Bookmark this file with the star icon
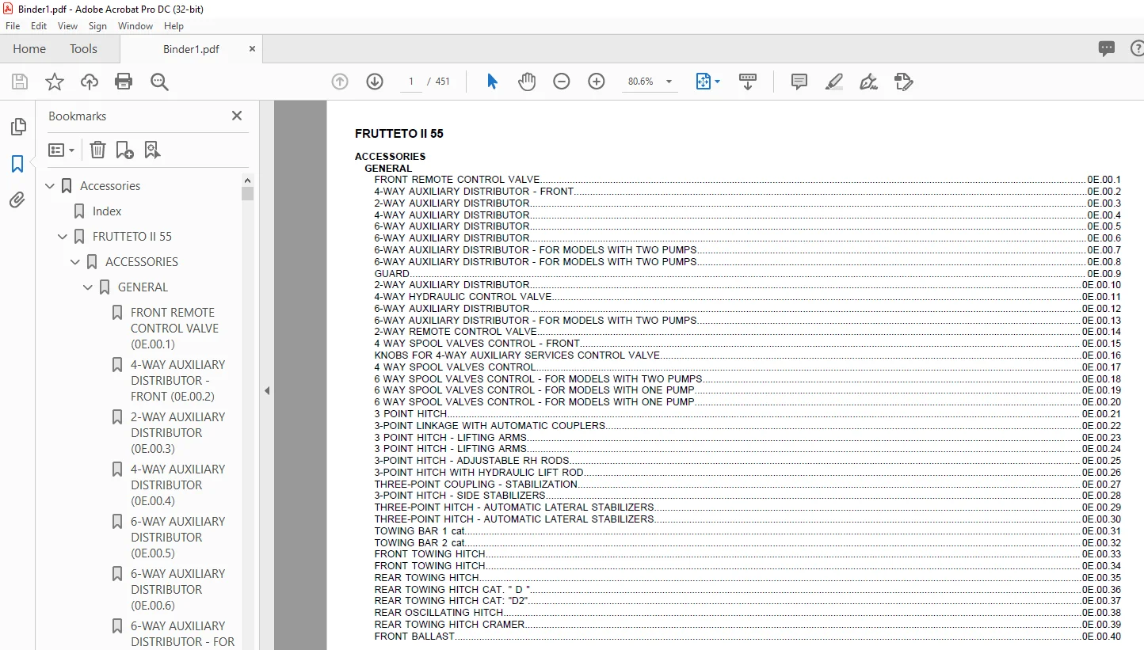 (55, 82)
